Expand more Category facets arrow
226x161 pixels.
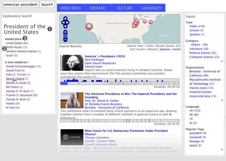(x=222, y=61)
